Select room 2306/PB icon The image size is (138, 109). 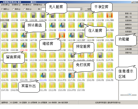click(109, 75)
